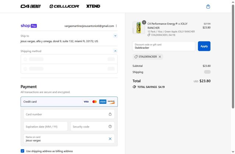Click the shipping address text

tap(59, 41)
